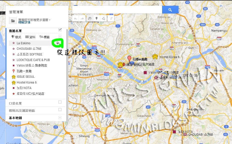Open the 標籤 labels tab
Image resolution: width=232 pixels, height=144 pixels.
click(44, 37)
